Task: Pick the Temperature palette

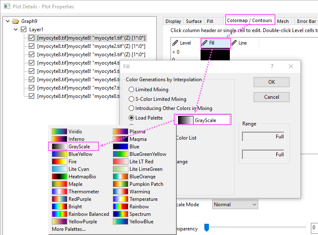Action: pos(135,199)
